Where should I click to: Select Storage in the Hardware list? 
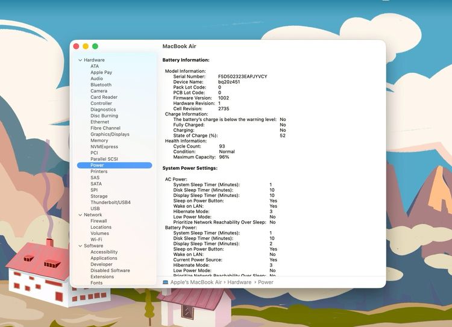tap(99, 196)
